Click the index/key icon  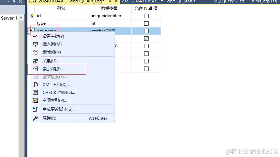[35, 69]
